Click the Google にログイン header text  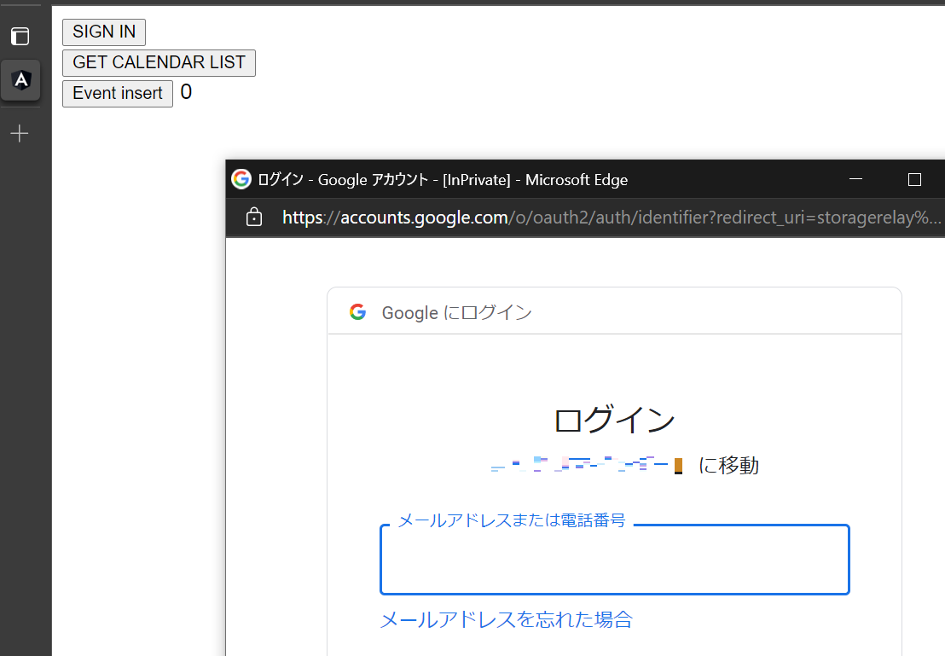(457, 312)
